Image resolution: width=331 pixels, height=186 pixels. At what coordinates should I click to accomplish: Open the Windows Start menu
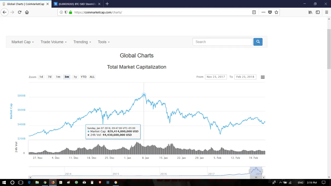(x=4, y=182)
